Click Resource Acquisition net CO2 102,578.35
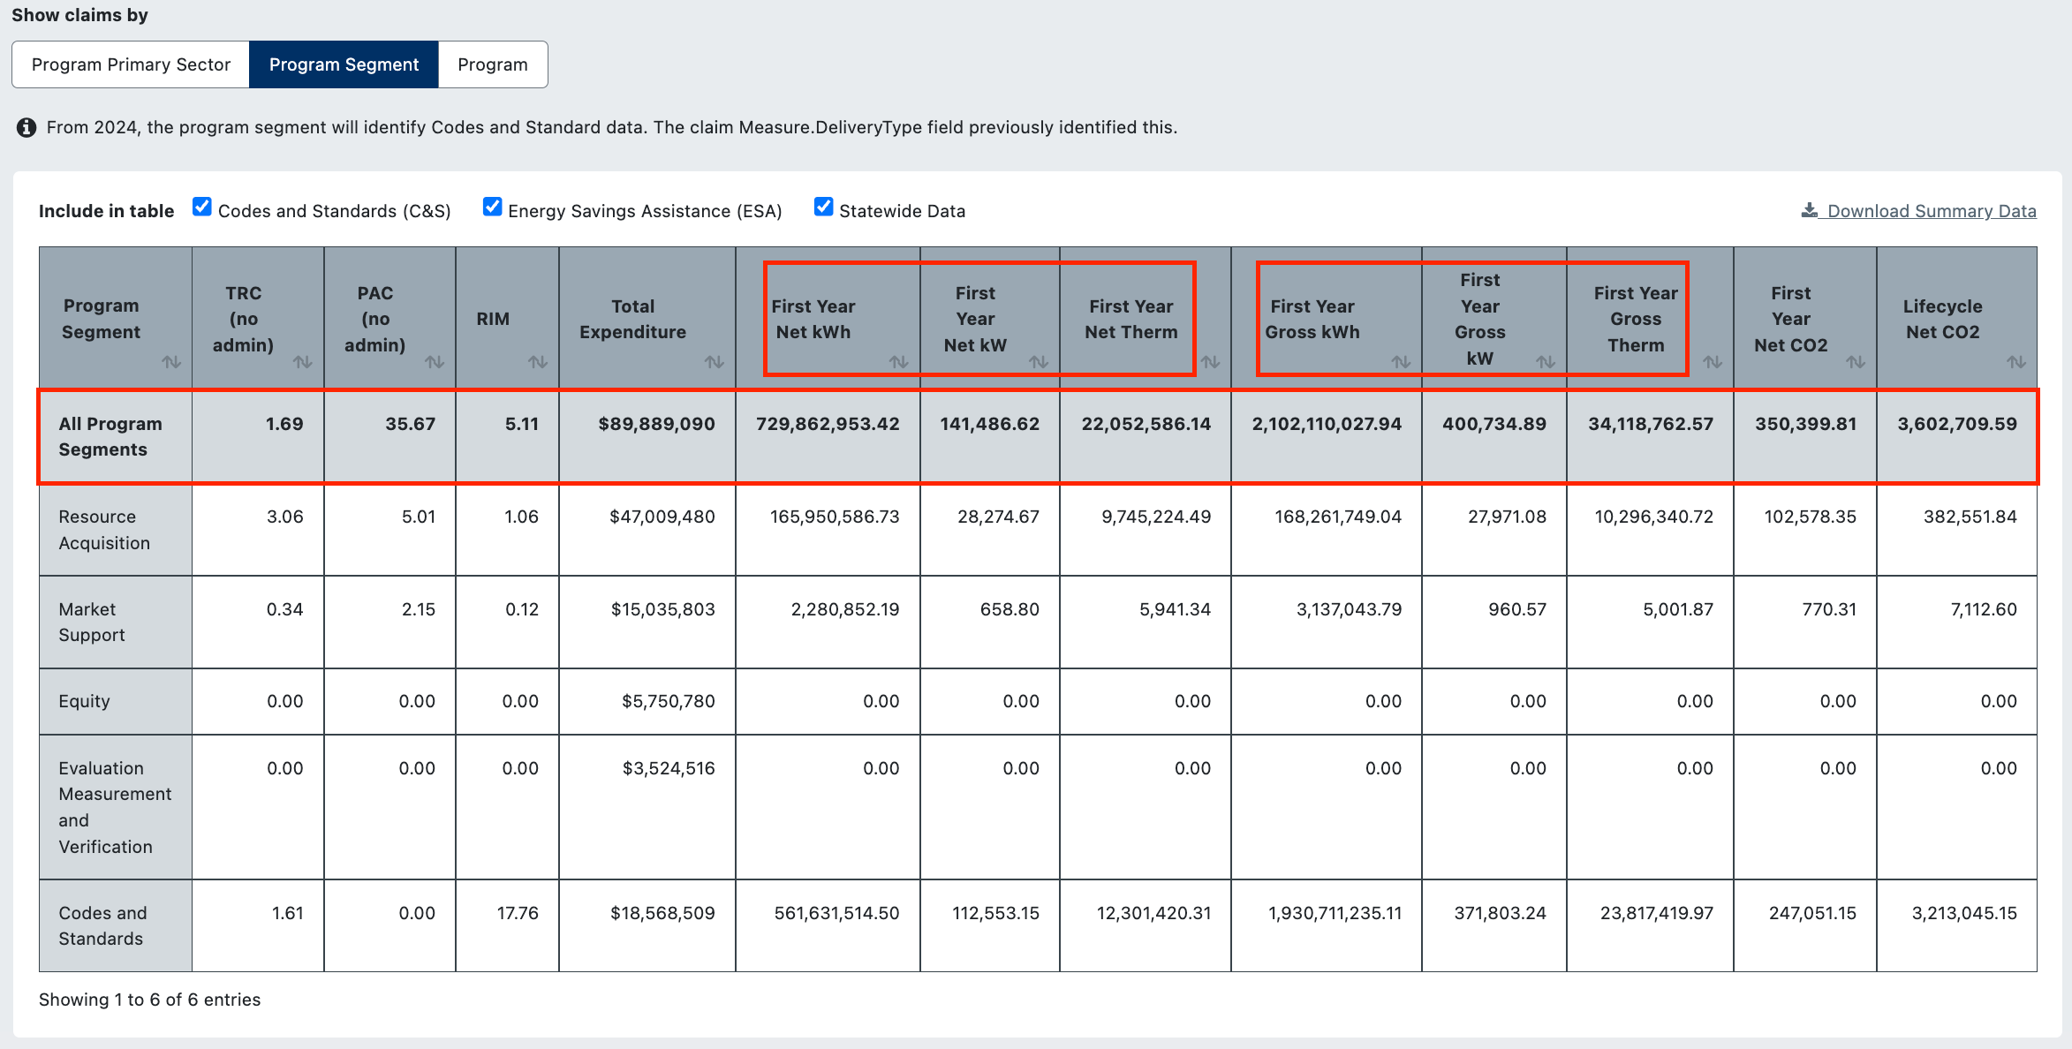The height and width of the screenshot is (1049, 2072). click(x=1811, y=517)
